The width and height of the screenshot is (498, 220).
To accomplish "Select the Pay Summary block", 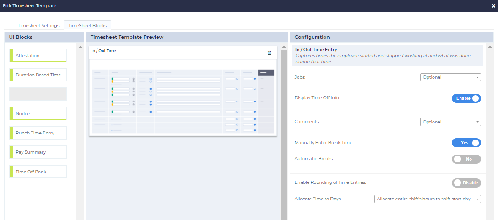I will tap(38, 152).
